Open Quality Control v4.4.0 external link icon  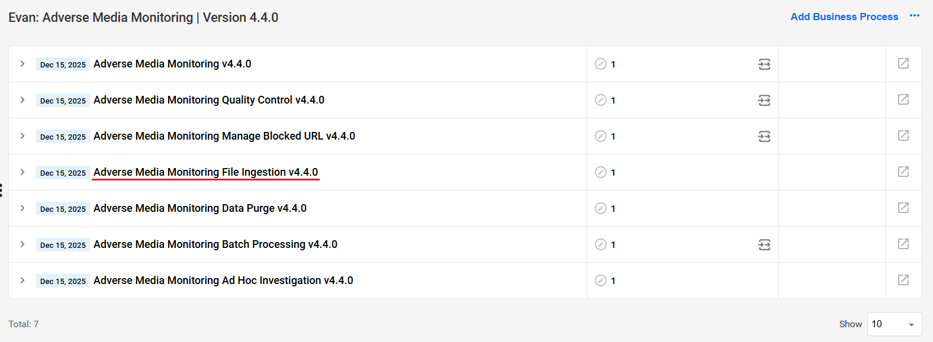[903, 99]
